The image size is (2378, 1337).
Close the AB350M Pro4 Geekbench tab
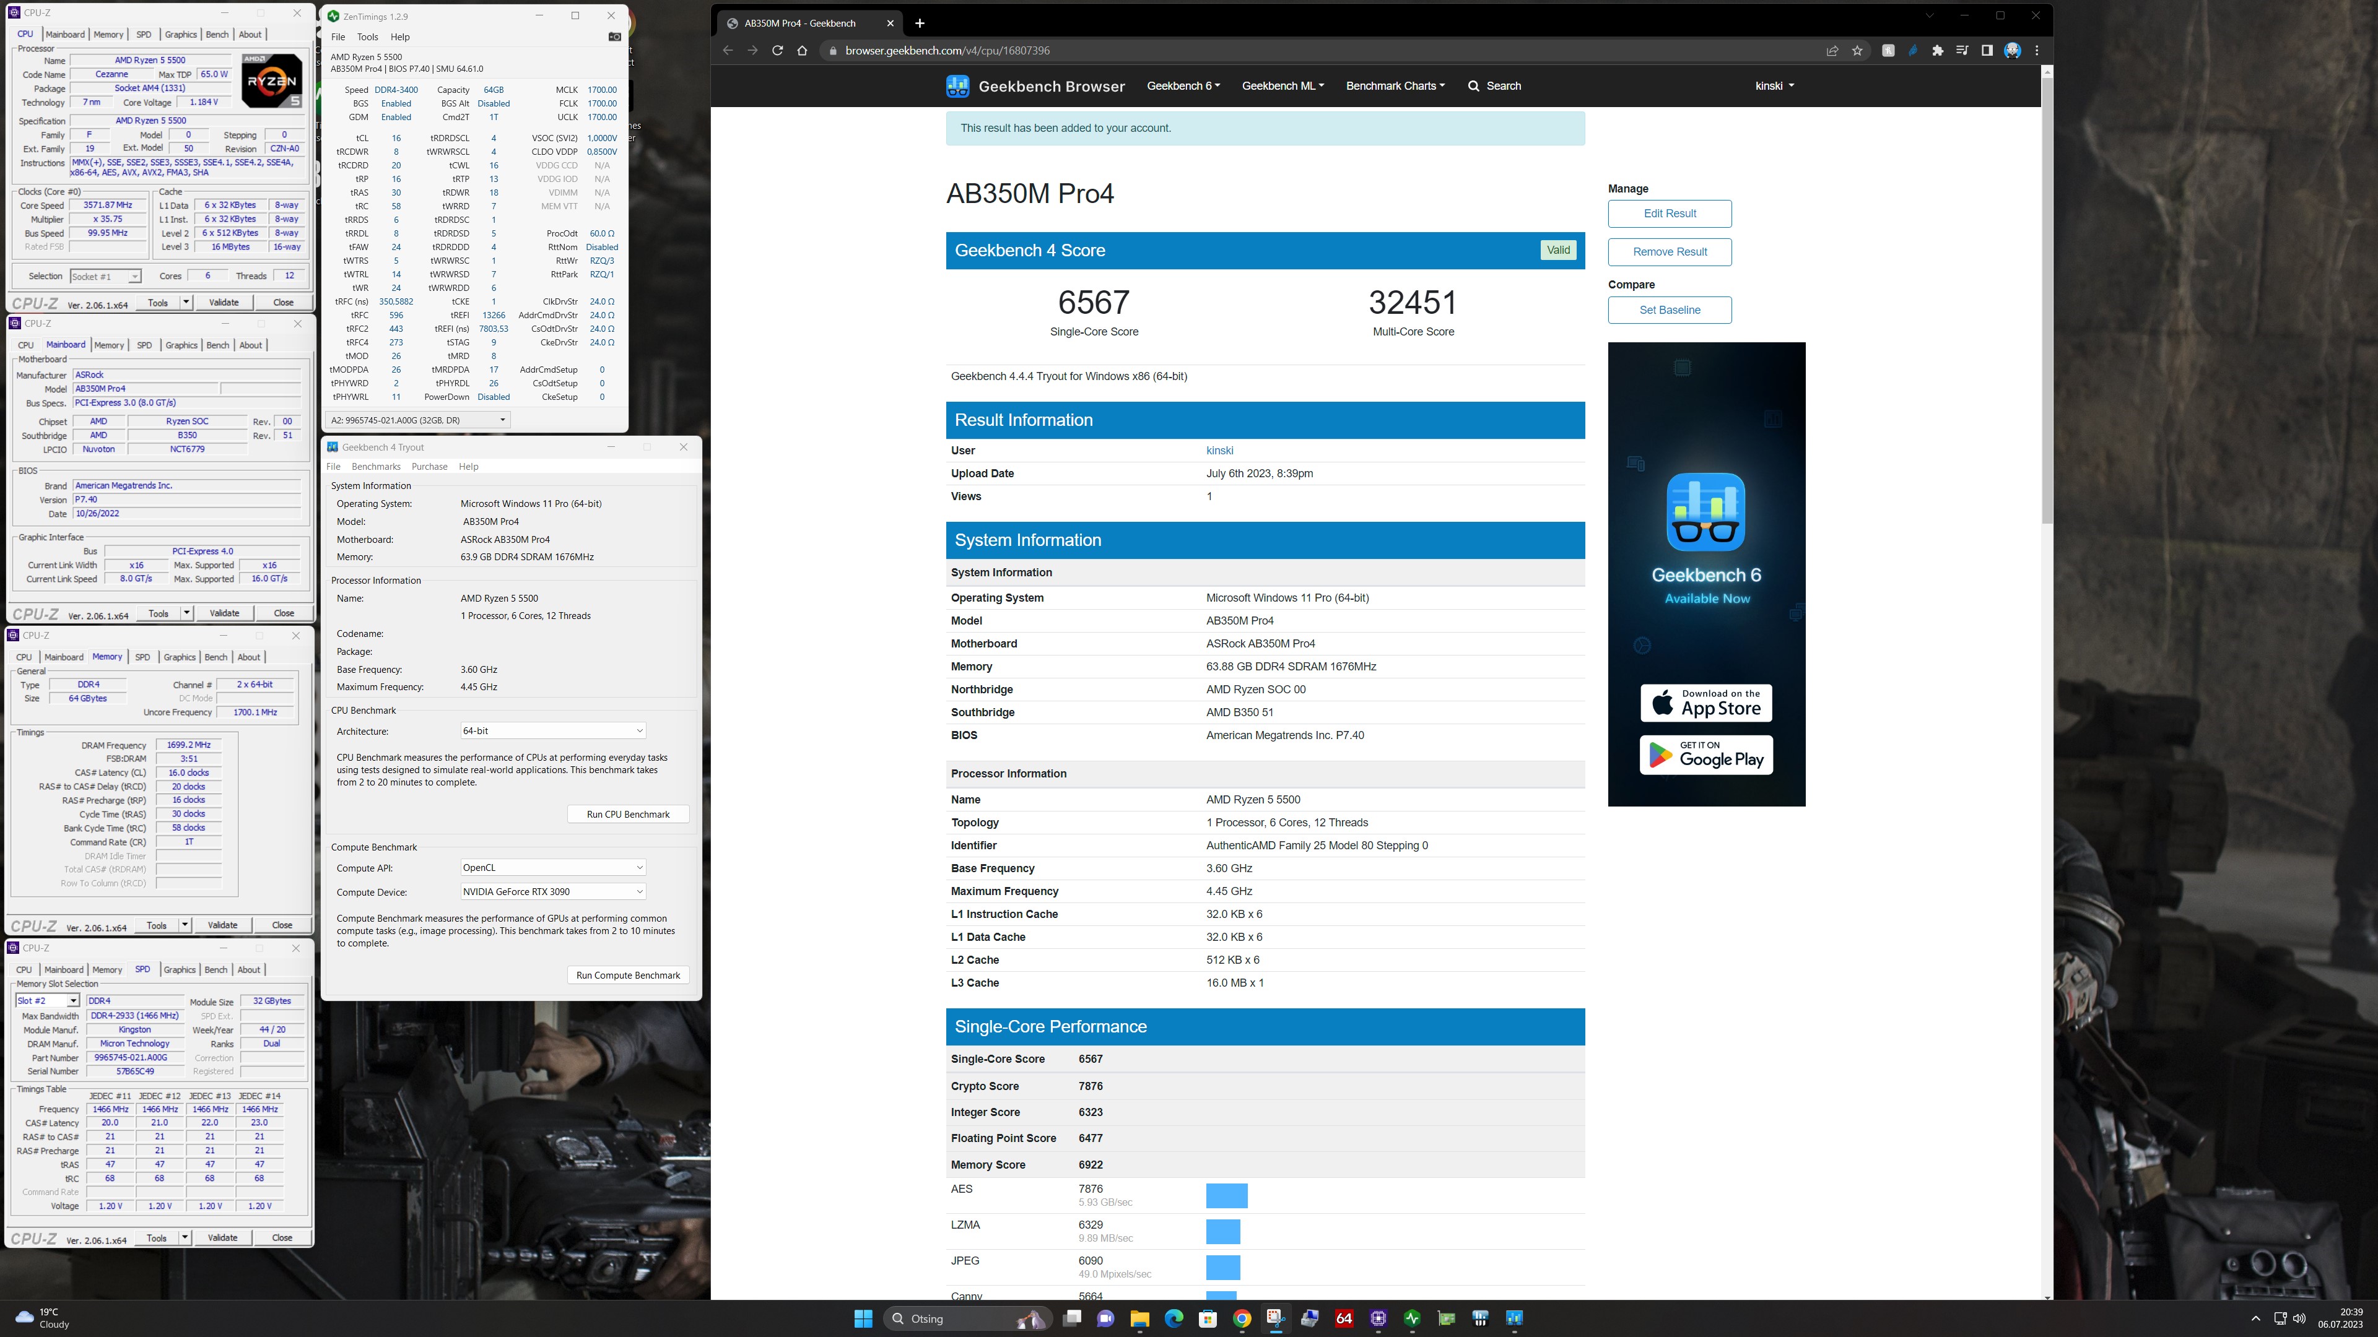click(890, 23)
